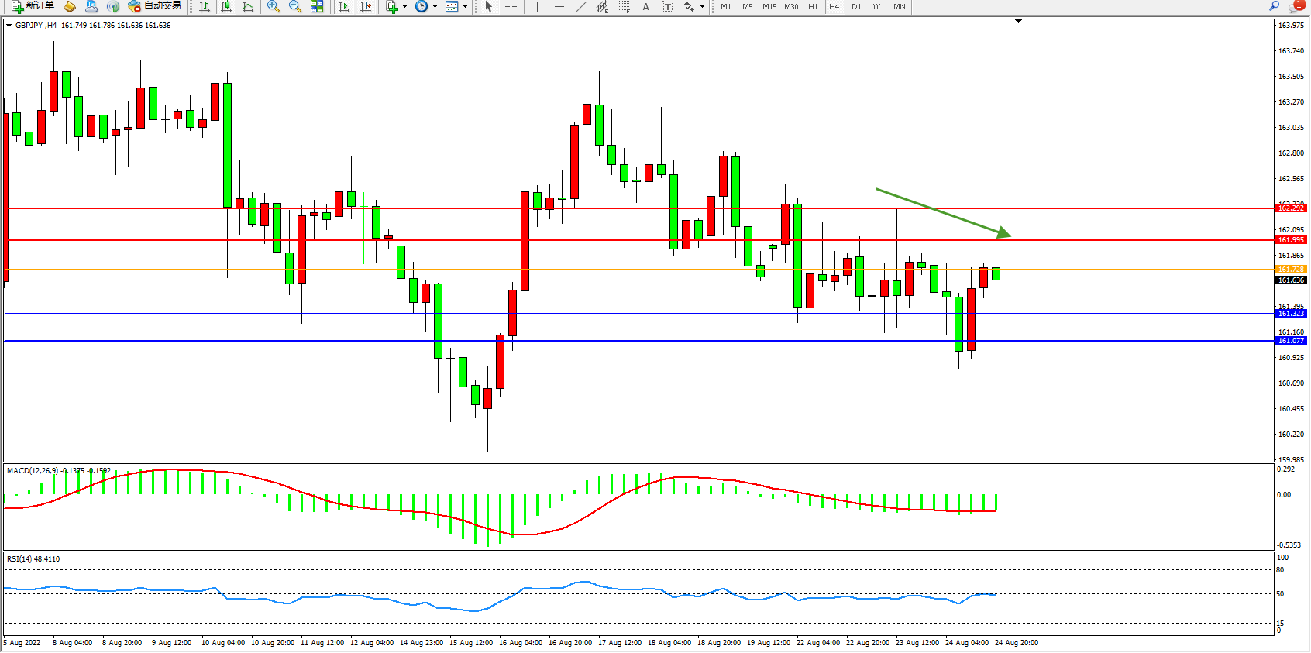Viewport: 1311px width, 653px height.
Task: Click the zoom in magnifier icon
Action: point(273,6)
